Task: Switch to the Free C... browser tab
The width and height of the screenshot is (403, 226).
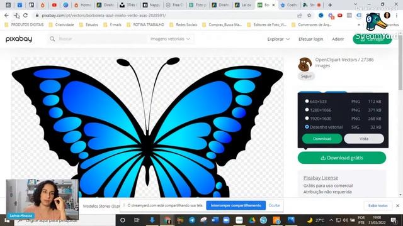Action: tap(175, 5)
